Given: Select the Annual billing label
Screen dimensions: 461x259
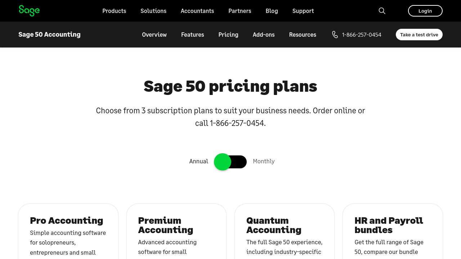Looking at the screenshot, I should [x=198, y=161].
